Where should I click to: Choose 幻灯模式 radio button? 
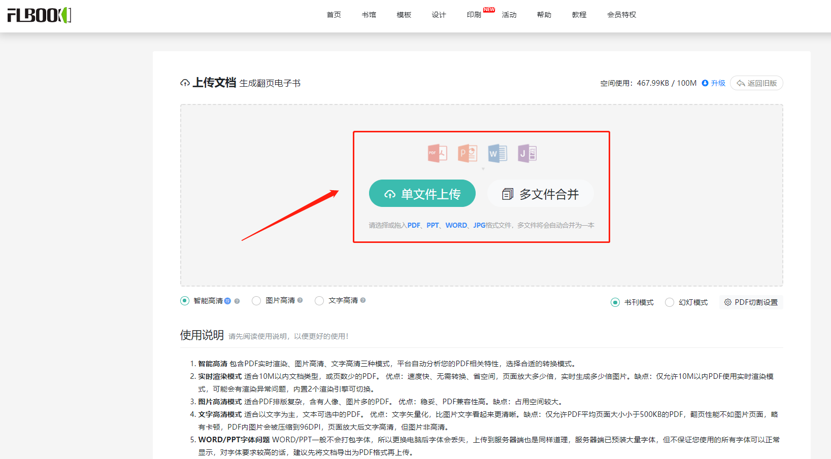click(x=670, y=302)
